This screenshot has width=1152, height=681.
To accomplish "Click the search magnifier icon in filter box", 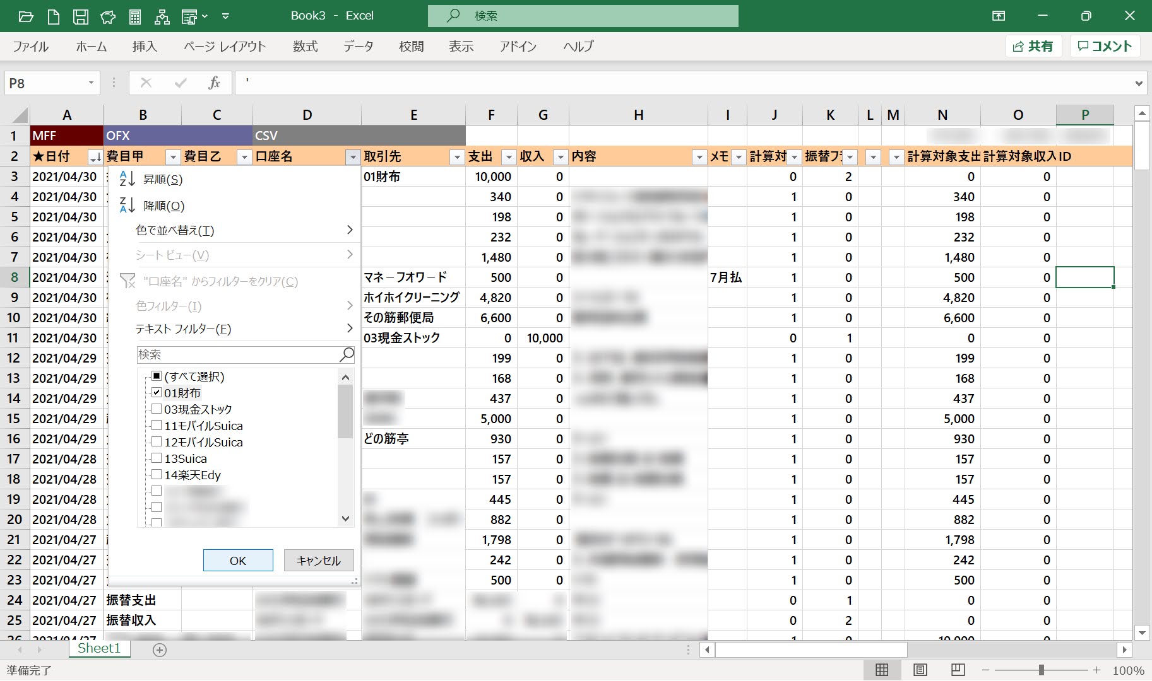I will point(347,354).
